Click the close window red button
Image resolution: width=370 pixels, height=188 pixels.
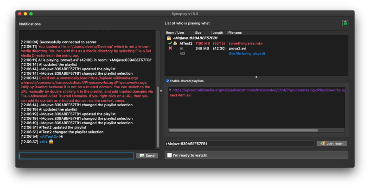pyautogui.click(x=20, y=14)
